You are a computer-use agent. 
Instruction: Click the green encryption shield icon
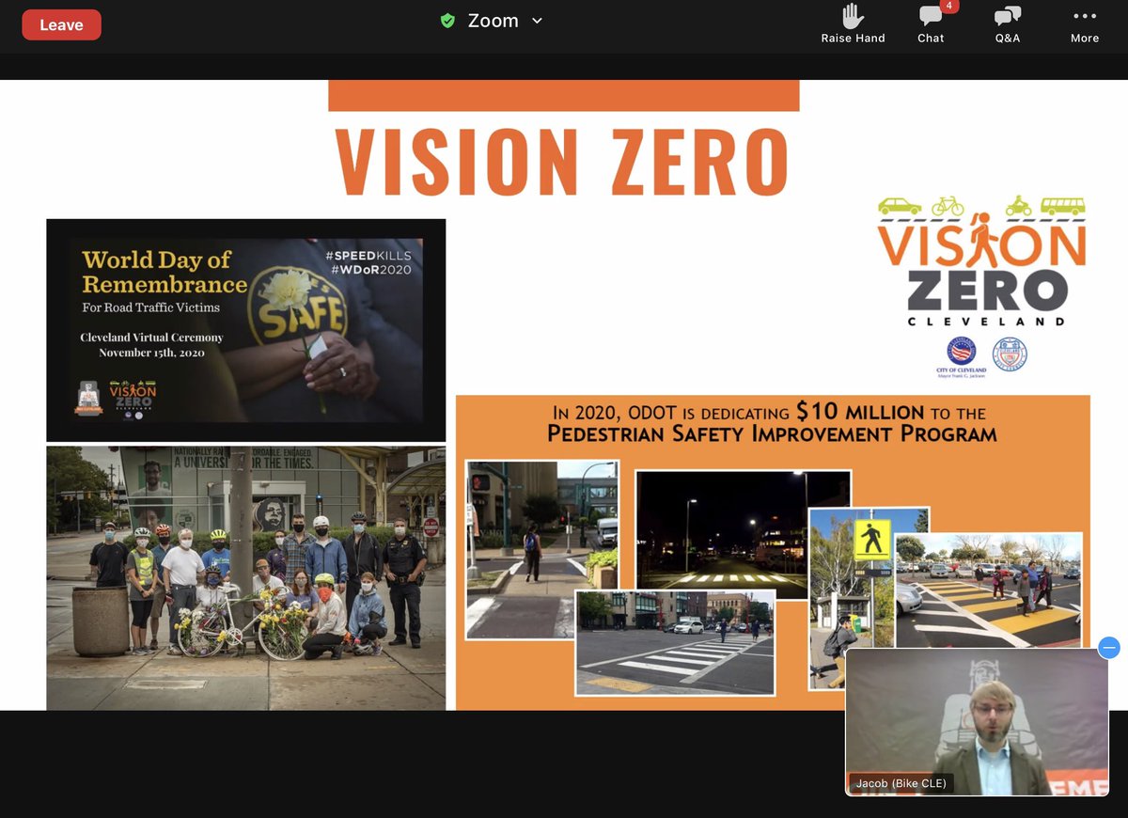point(448,21)
